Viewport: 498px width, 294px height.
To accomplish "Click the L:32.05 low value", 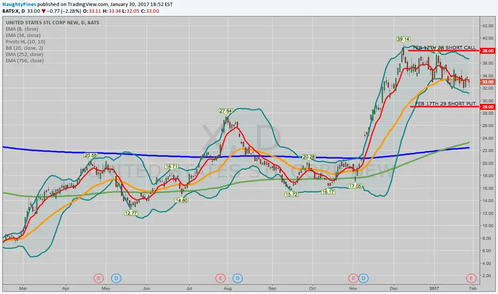I will point(131,11).
